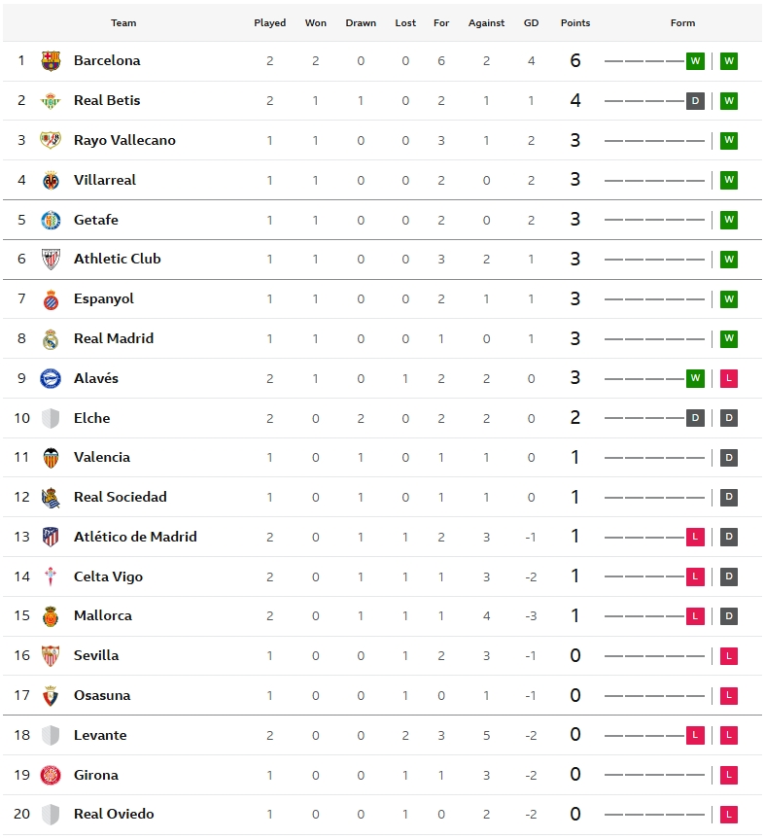
Task: Click the Girona club crest icon
Action: click(x=51, y=775)
